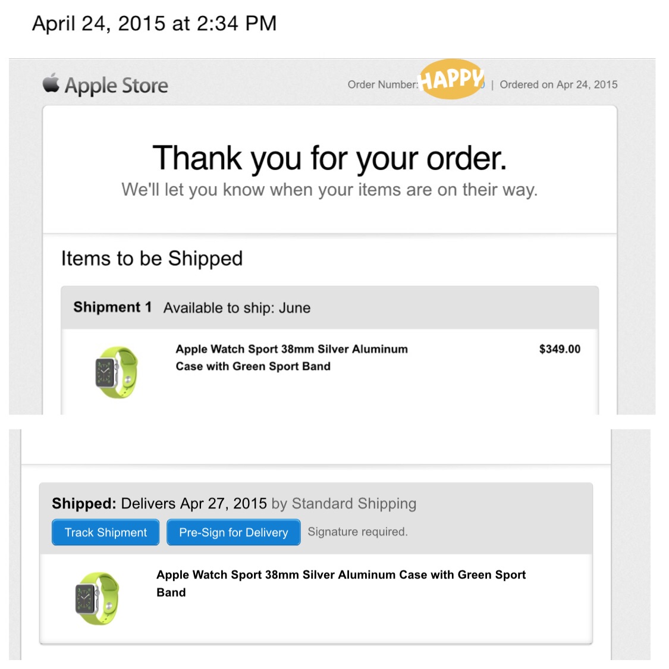The height and width of the screenshot is (669, 669).
Task: Click the yellow HAPPY sticker
Action: click(x=451, y=78)
